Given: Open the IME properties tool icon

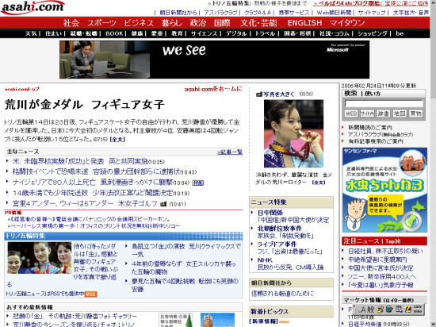Looking at the screenshot, I should (x=399, y=309).
